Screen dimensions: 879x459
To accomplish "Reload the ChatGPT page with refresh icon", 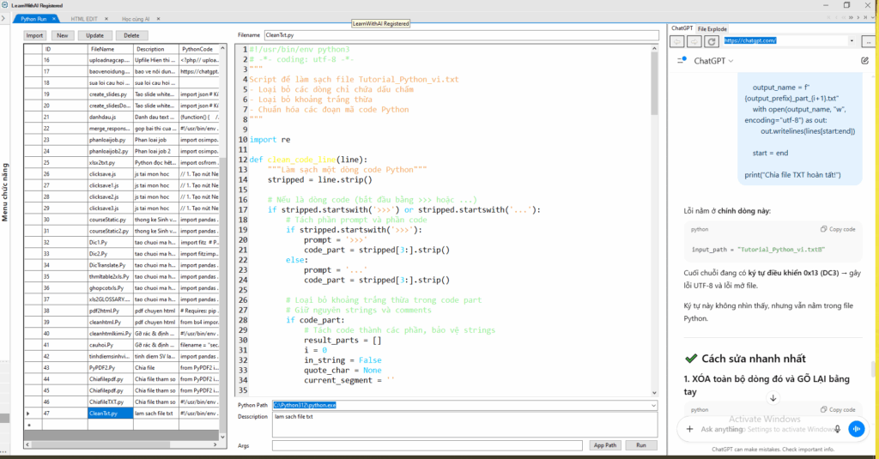I will (712, 40).
